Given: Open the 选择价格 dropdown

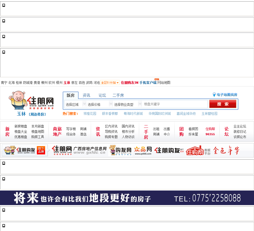Looking at the screenshot, I should [99, 104].
